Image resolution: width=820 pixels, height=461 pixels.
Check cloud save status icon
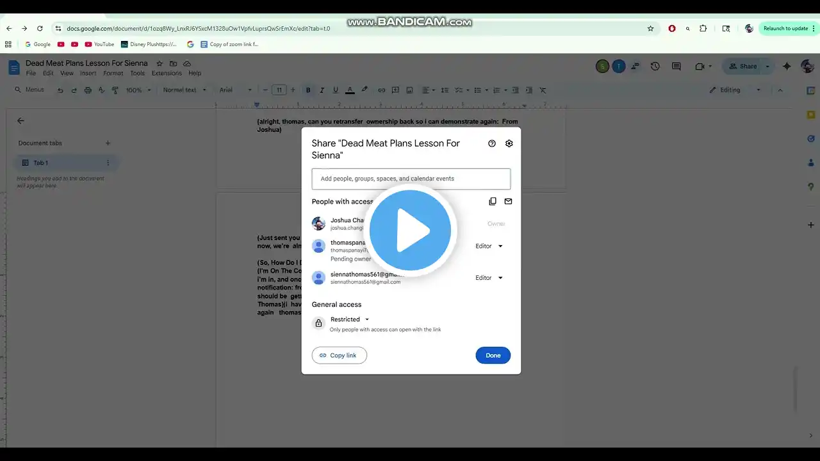(x=187, y=63)
